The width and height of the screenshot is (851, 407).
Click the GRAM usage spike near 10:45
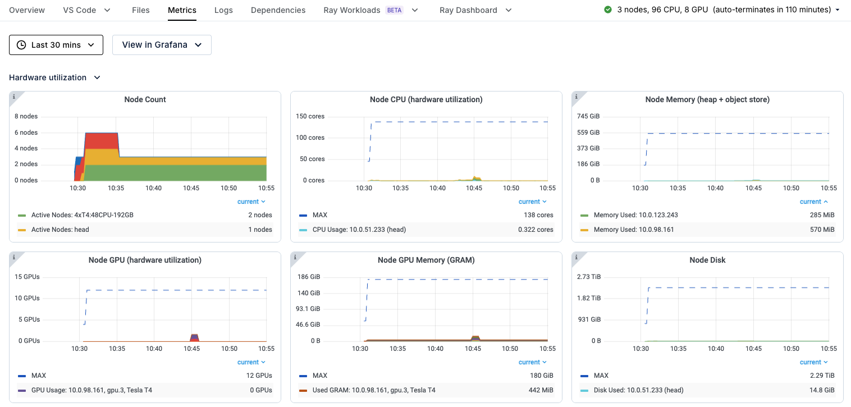click(475, 338)
